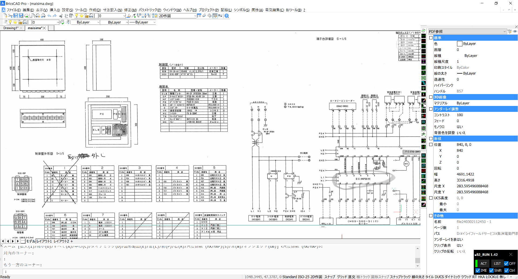
Task: Toggle the IME checkbox in BJ_RUN panel
Action: (x=478, y=270)
